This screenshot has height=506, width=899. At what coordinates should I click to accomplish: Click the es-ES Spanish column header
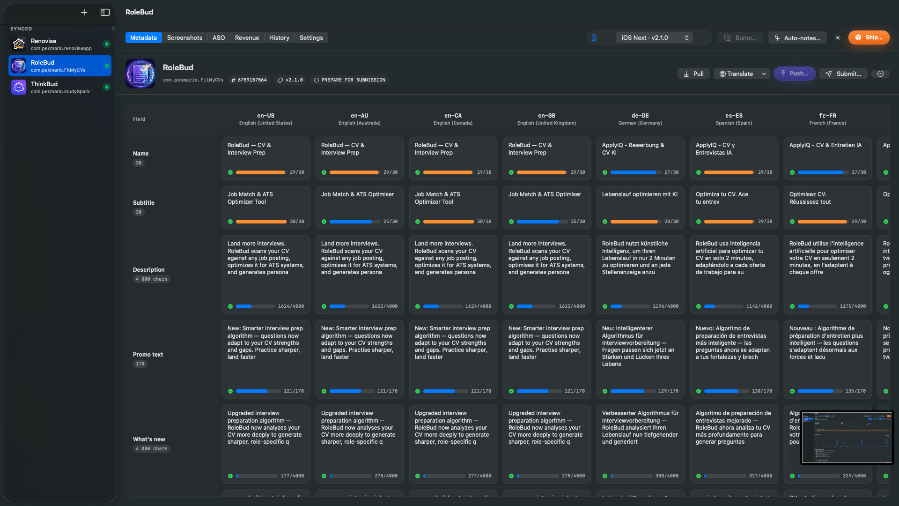pos(734,119)
